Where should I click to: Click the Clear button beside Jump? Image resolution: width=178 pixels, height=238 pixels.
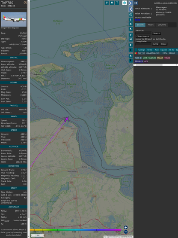coord(163,44)
